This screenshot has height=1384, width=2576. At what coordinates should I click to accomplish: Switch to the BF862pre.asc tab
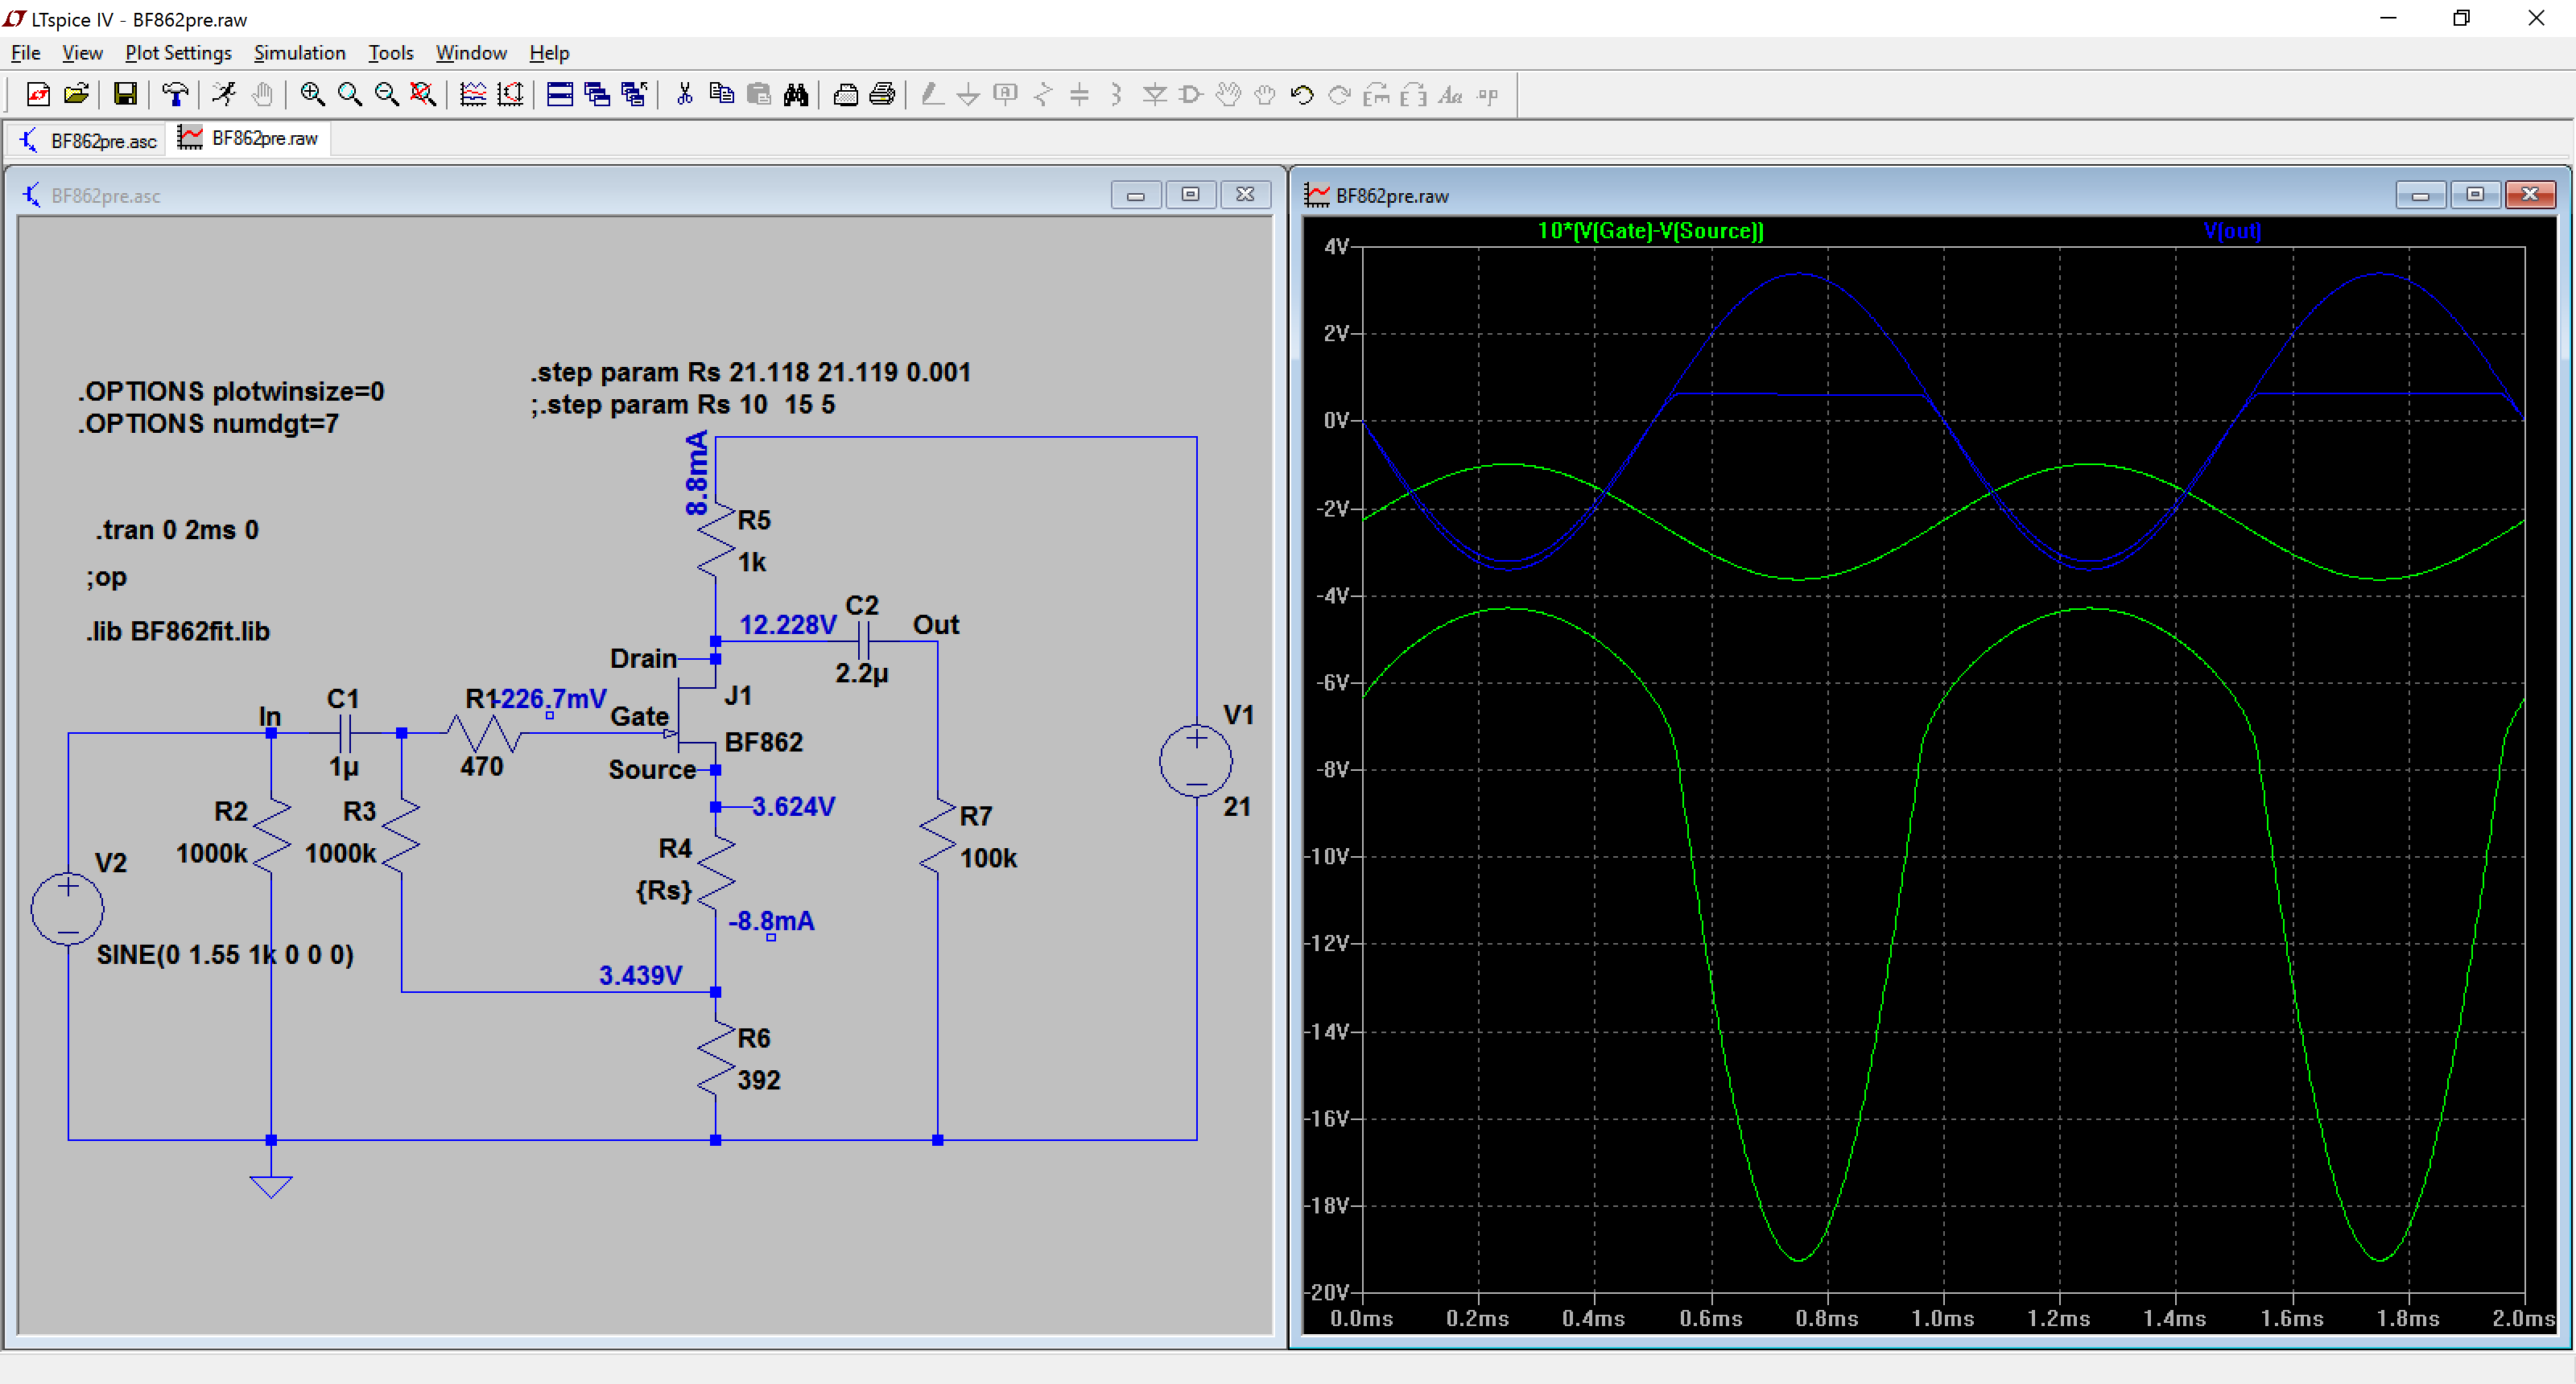coord(88,141)
